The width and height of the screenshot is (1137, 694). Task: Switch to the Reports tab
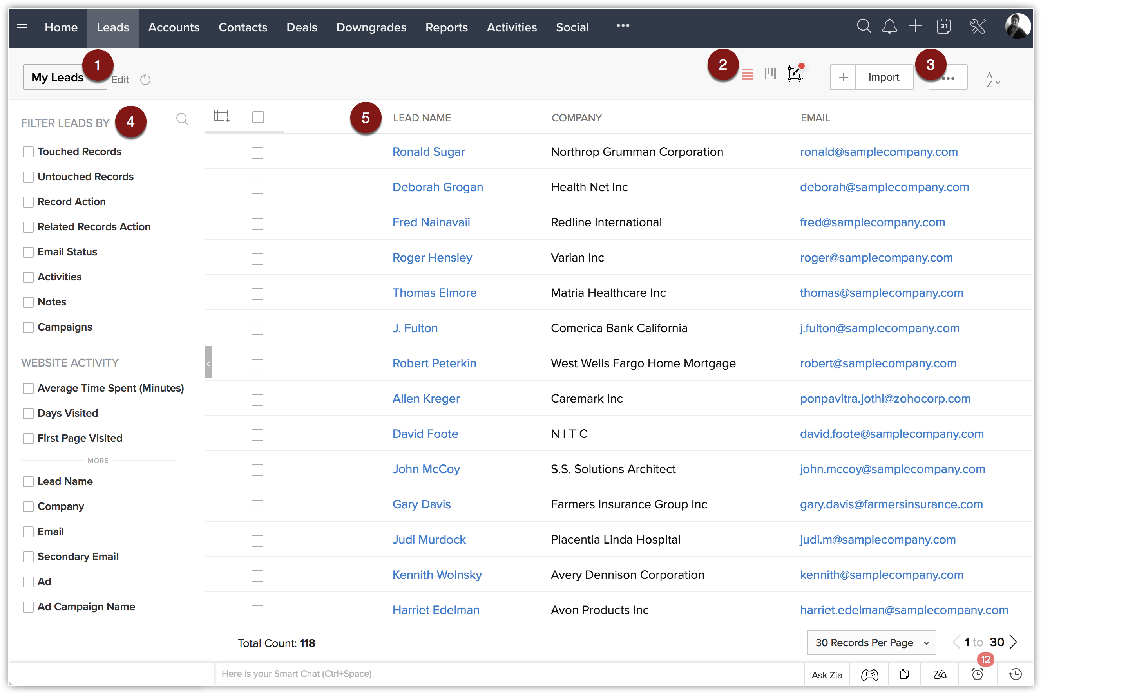pyautogui.click(x=446, y=28)
